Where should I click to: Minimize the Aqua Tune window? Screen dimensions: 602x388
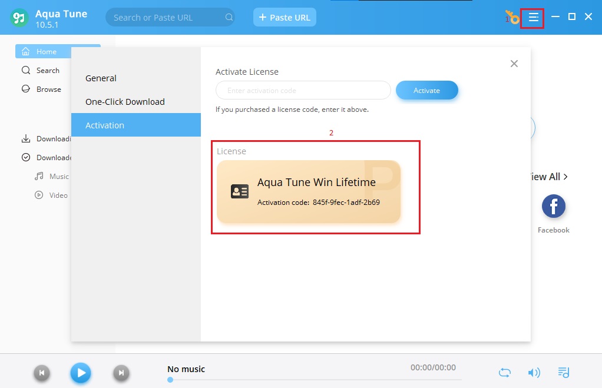[x=555, y=16]
